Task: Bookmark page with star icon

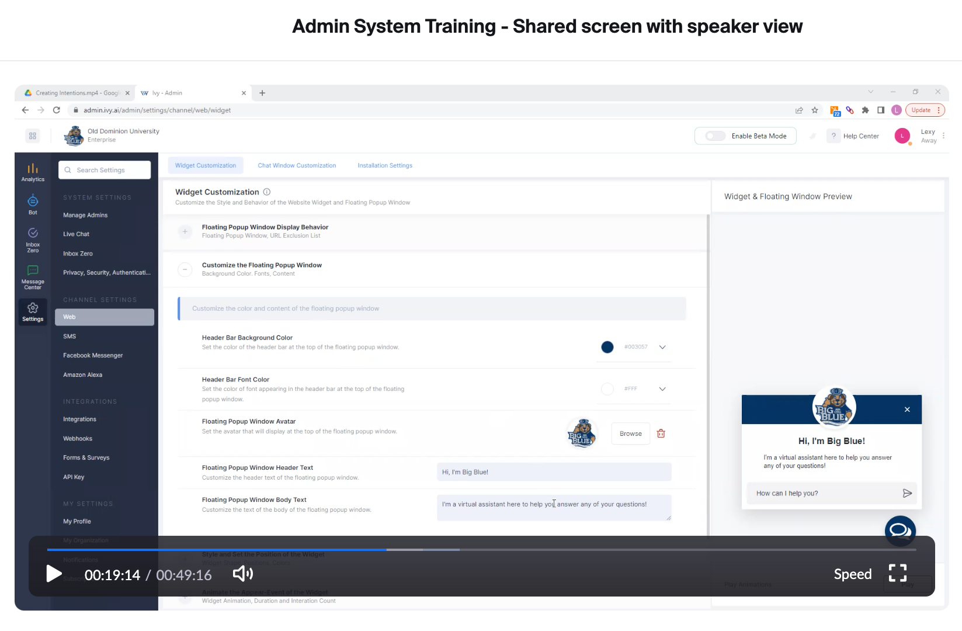Action: tap(815, 110)
